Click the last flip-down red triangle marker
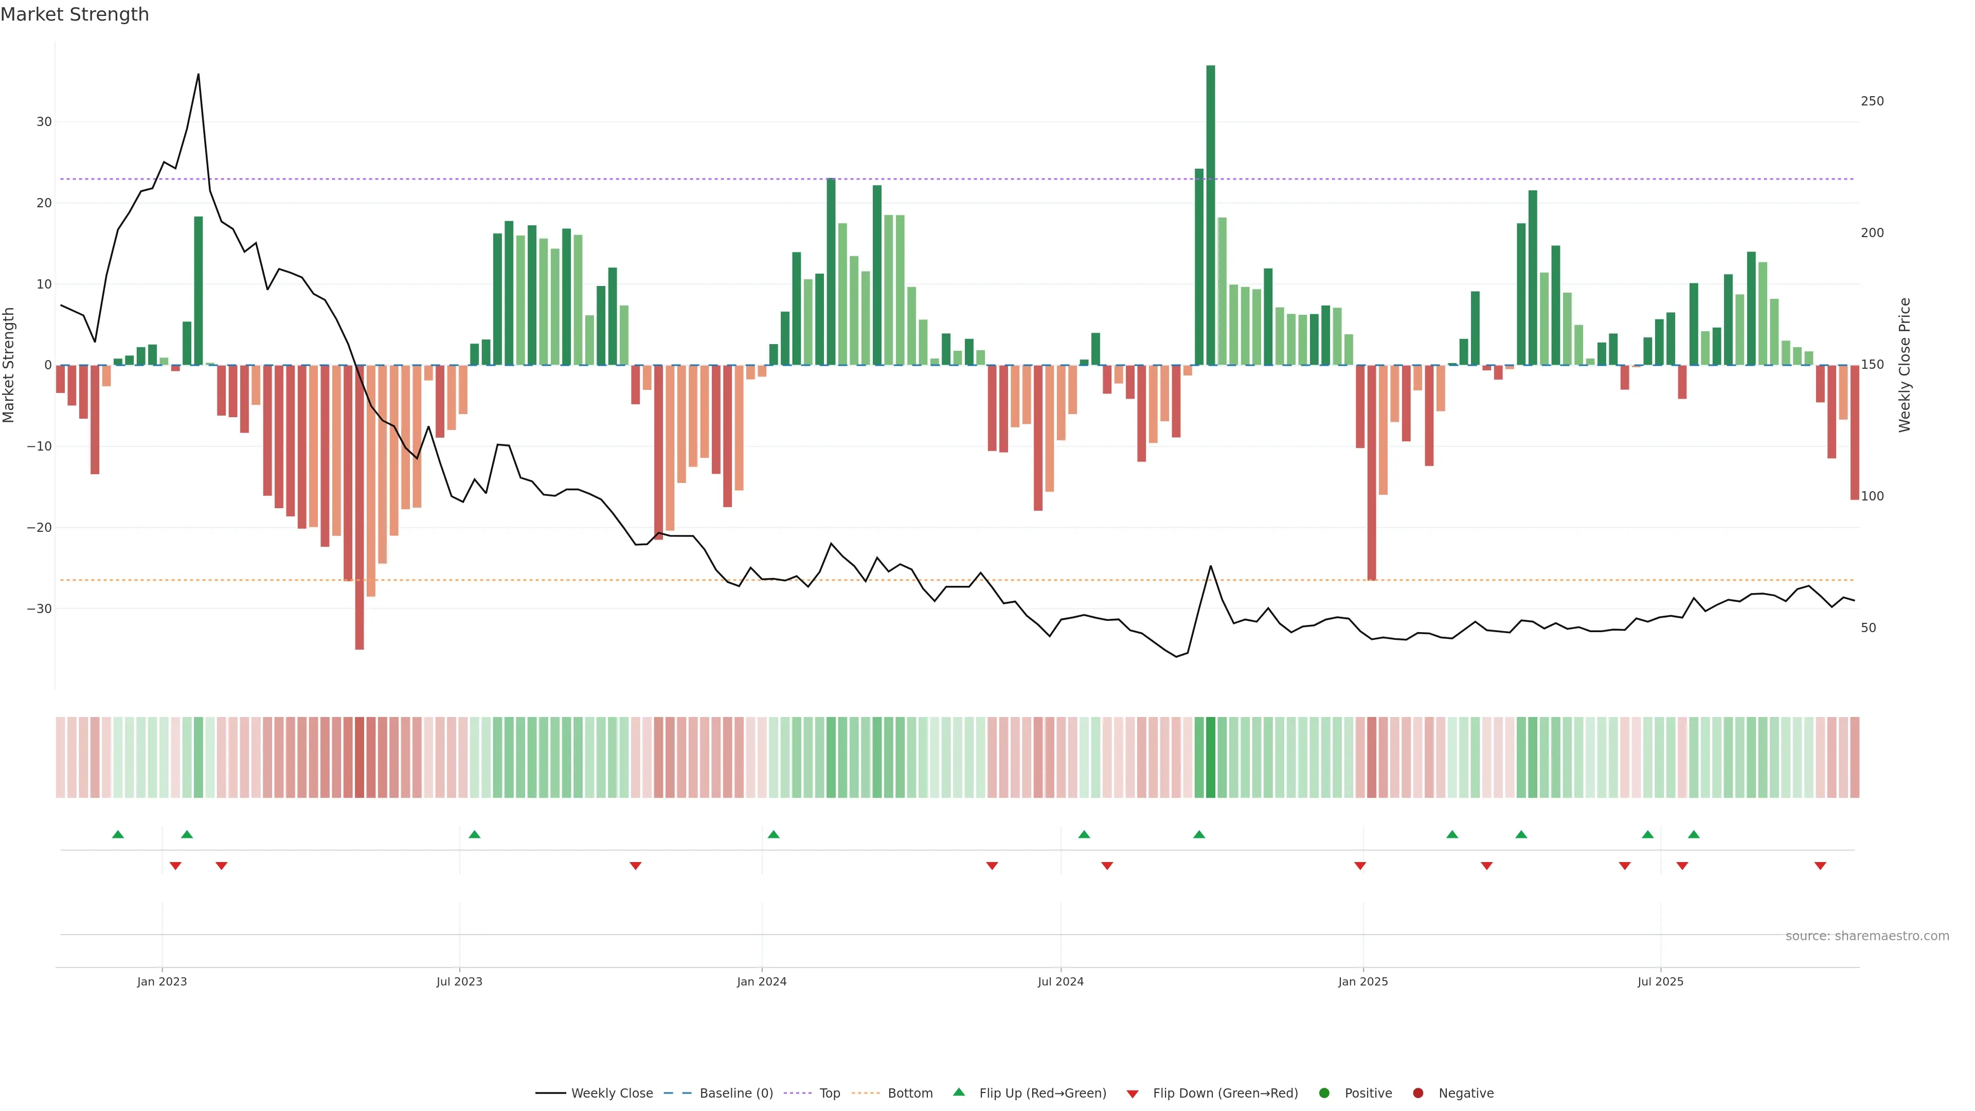The height and width of the screenshot is (1111, 1975). pyautogui.click(x=1820, y=866)
